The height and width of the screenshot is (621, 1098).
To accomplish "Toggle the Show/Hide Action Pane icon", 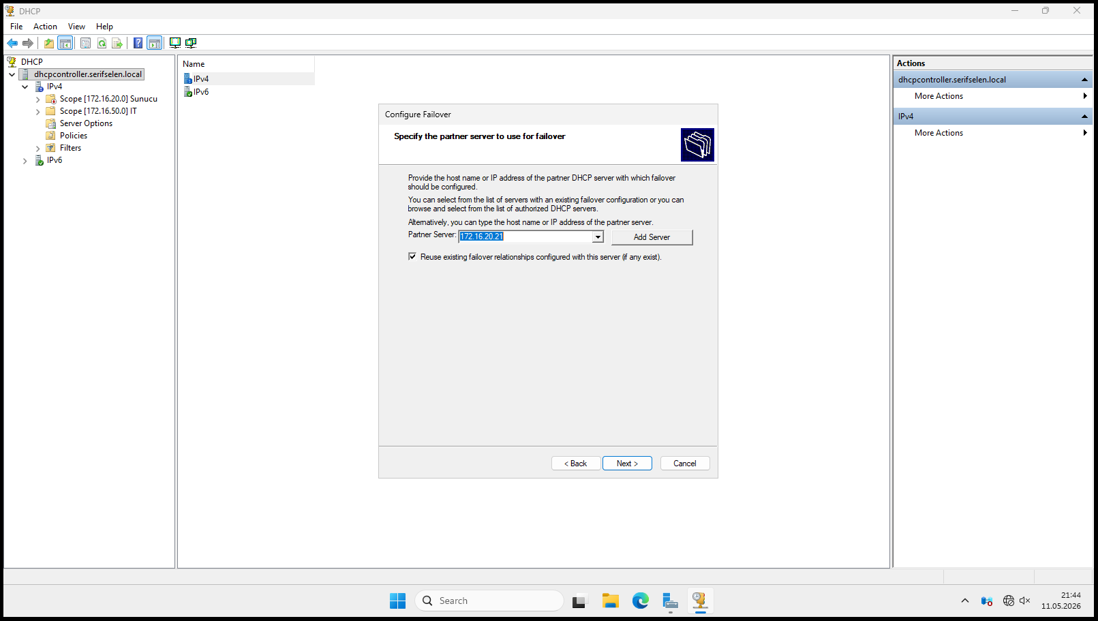I will click(x=155, y=43).
